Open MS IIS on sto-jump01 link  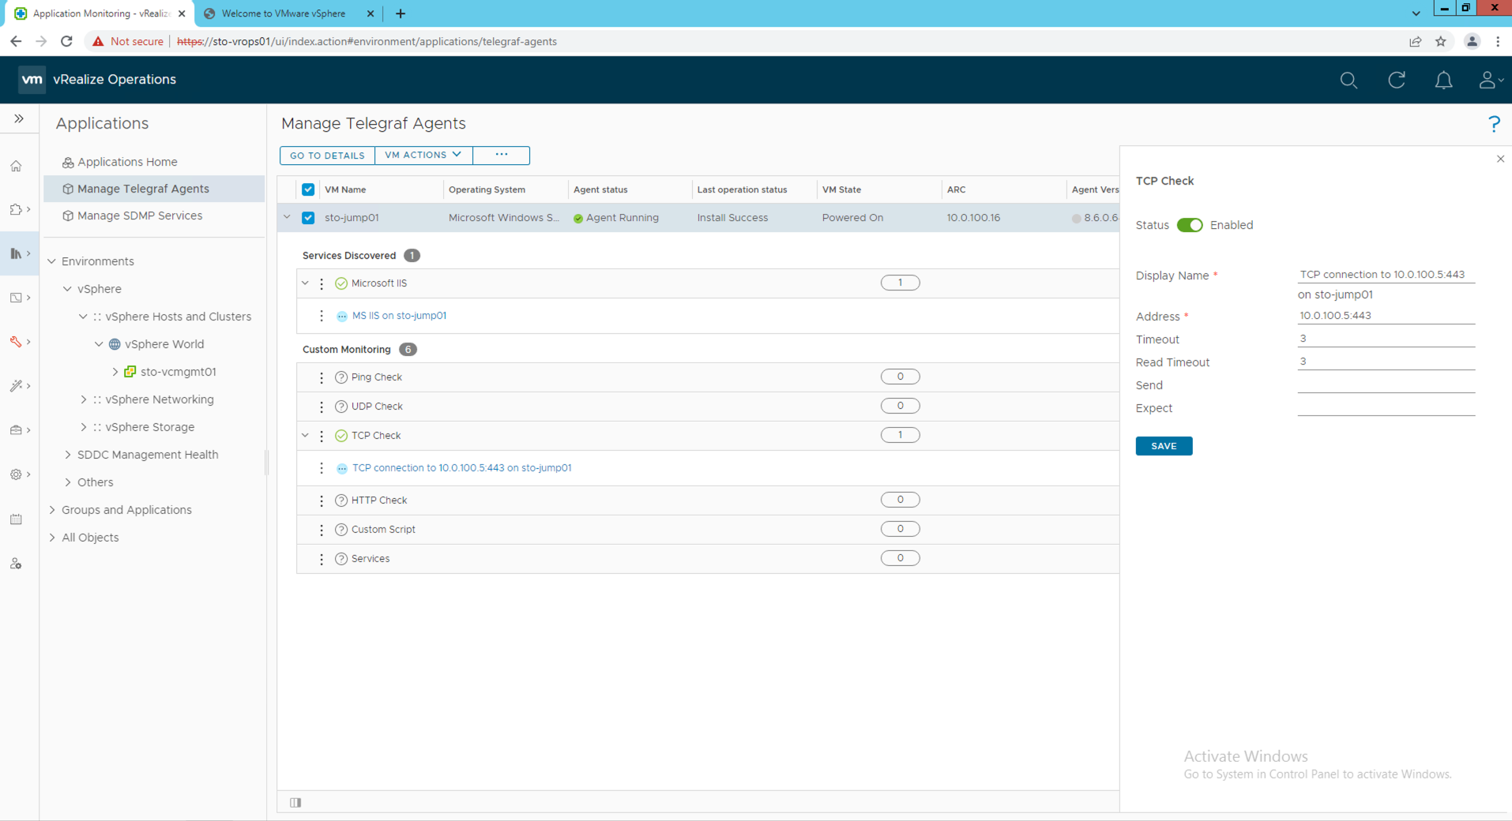point(399,316)
